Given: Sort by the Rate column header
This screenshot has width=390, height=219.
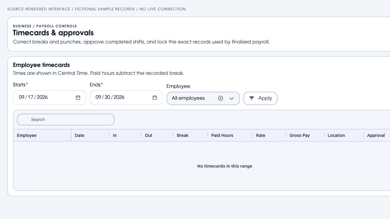Looking at the screenshot, I should [x=269, y=135].
